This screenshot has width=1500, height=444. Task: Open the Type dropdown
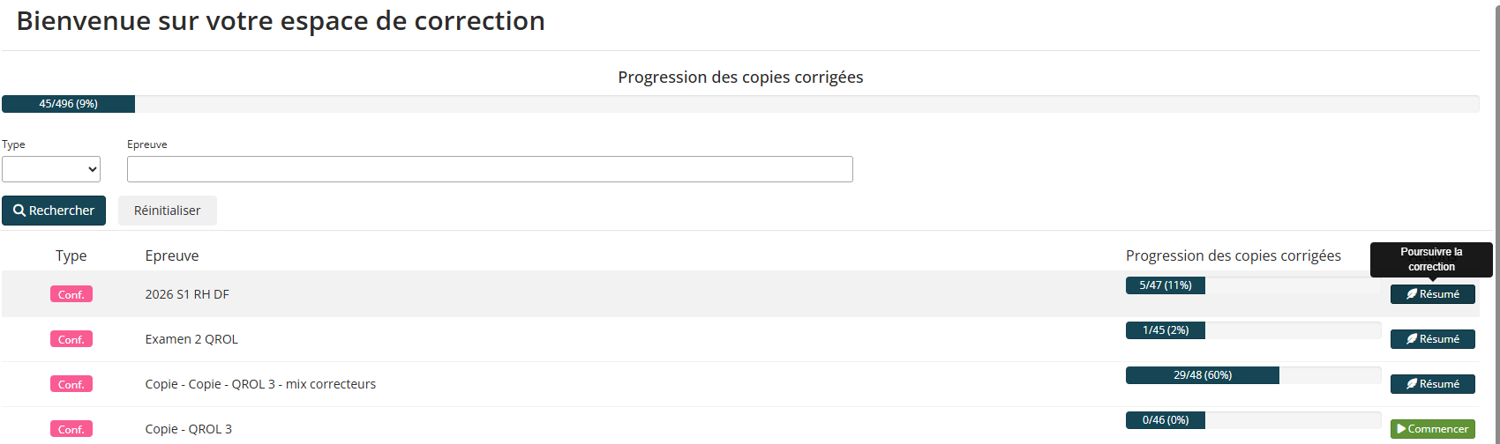(51, 169)
